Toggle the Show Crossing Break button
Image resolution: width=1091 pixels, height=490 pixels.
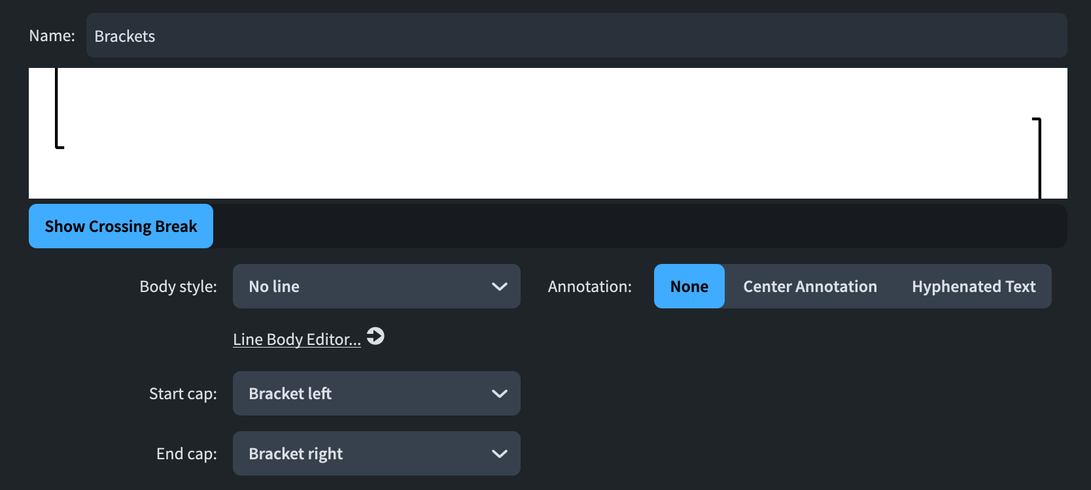point(121,226)
